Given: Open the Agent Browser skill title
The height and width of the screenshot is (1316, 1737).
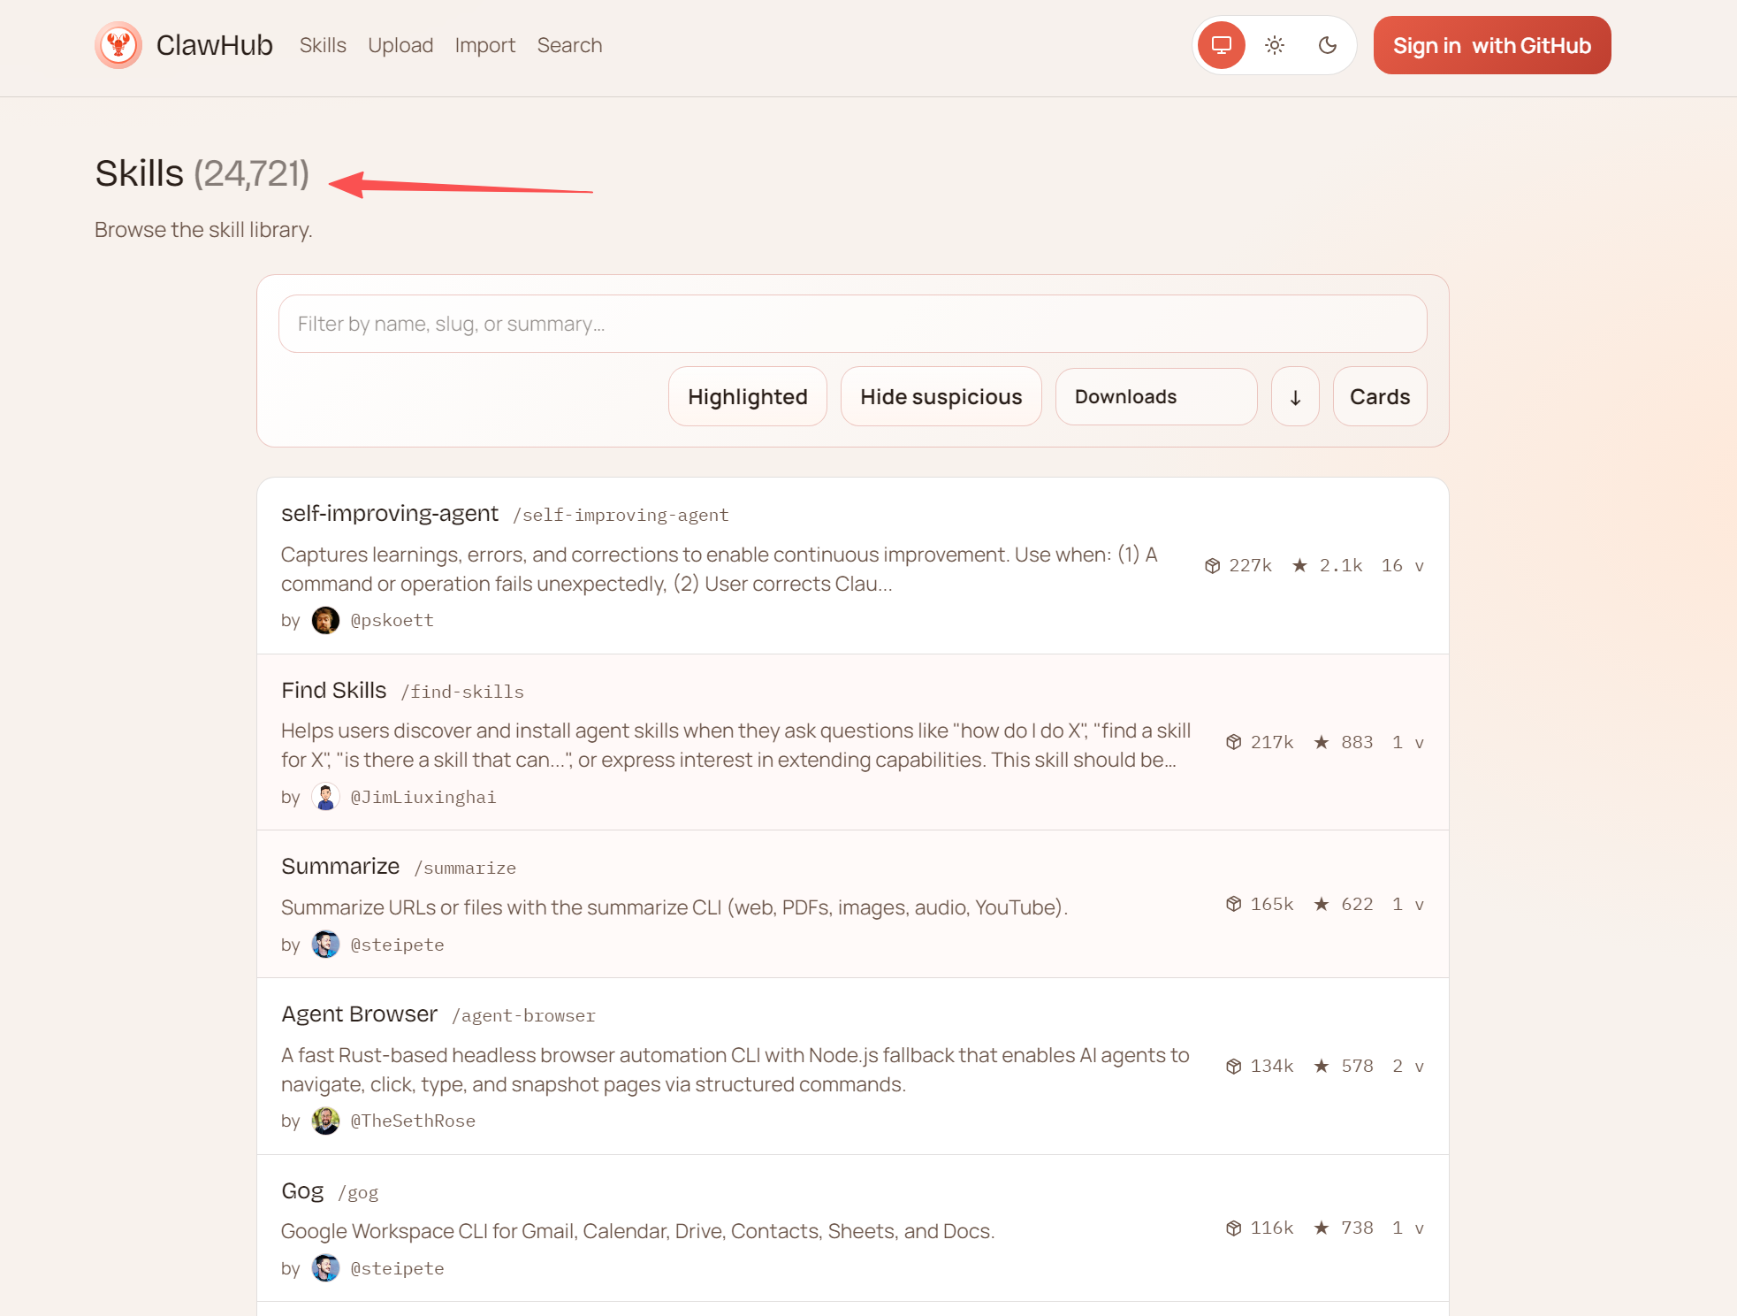Looking at the screenshot, I should coord(359,1014).
